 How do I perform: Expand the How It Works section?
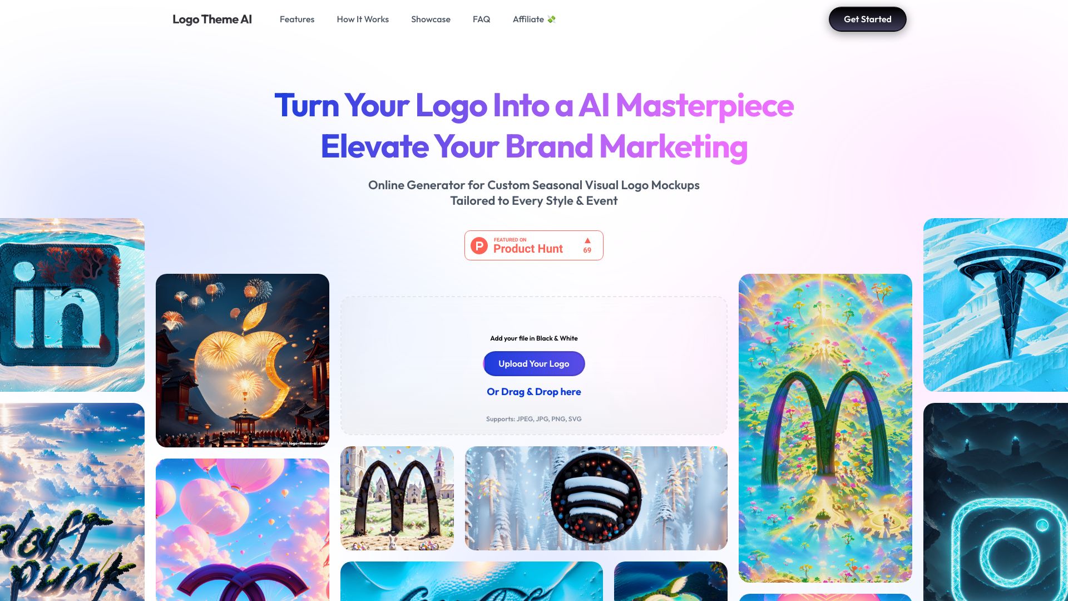[x=362, y=19]
